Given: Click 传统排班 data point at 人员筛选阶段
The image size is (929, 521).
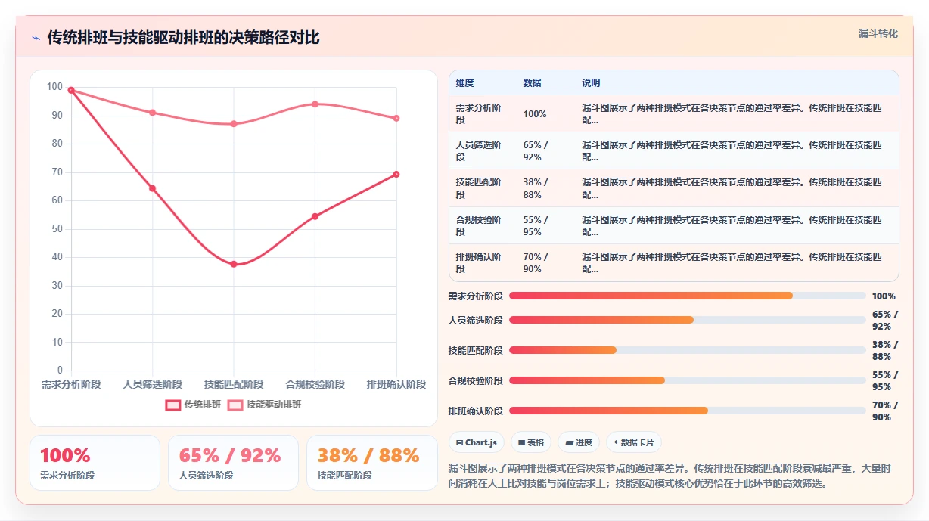Looking at the screenshot, I should [152, 188].
